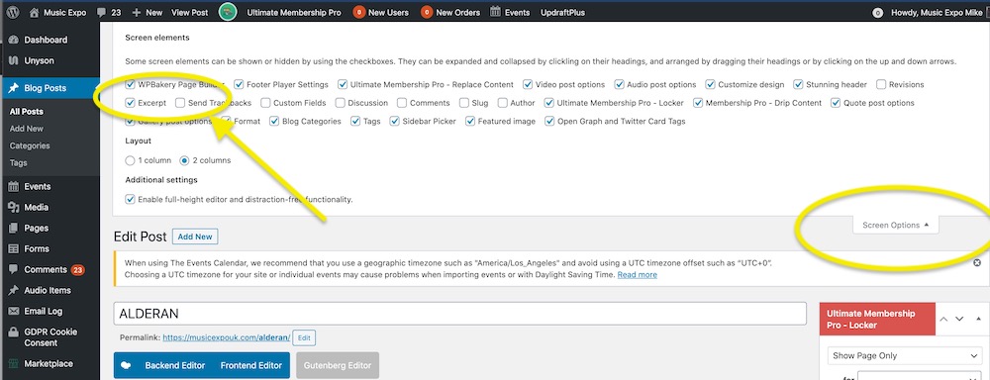Viewport: 990px width, 380px height.
Task: Open UpdraftPlus in the admin bar
Action: click(x=562, y=12)
